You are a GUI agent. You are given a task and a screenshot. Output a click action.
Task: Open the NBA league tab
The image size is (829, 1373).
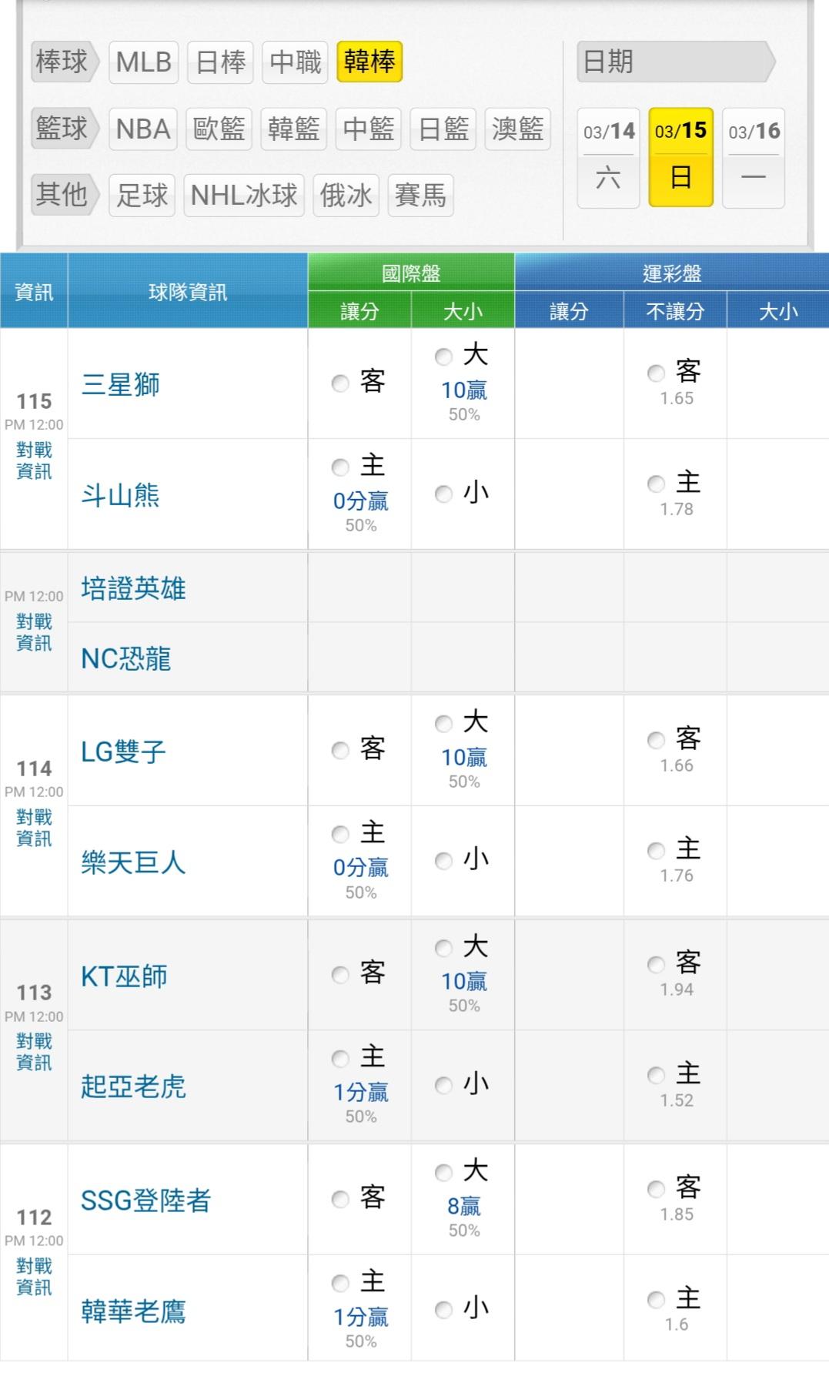[143, 129]
